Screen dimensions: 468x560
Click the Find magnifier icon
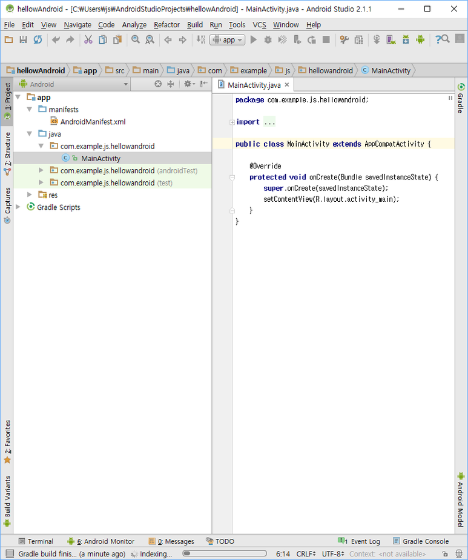tap(135, 39)
